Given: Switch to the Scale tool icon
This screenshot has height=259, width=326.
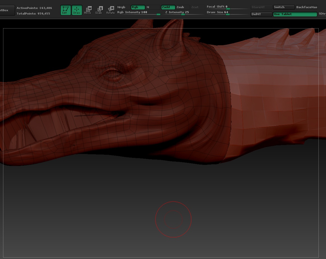Looking at the screenshot, I should tap(98, 10).
